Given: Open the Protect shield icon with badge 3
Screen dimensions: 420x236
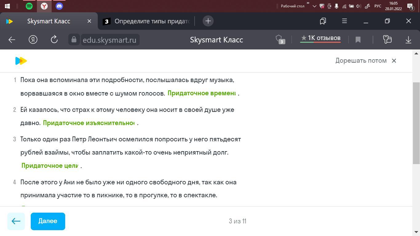Looking at the screenshot, I should coord(280,40).
